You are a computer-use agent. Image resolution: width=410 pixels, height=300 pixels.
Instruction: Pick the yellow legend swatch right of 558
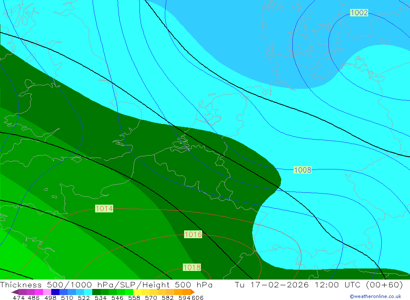pyautogui.click(x=137, y=292)
